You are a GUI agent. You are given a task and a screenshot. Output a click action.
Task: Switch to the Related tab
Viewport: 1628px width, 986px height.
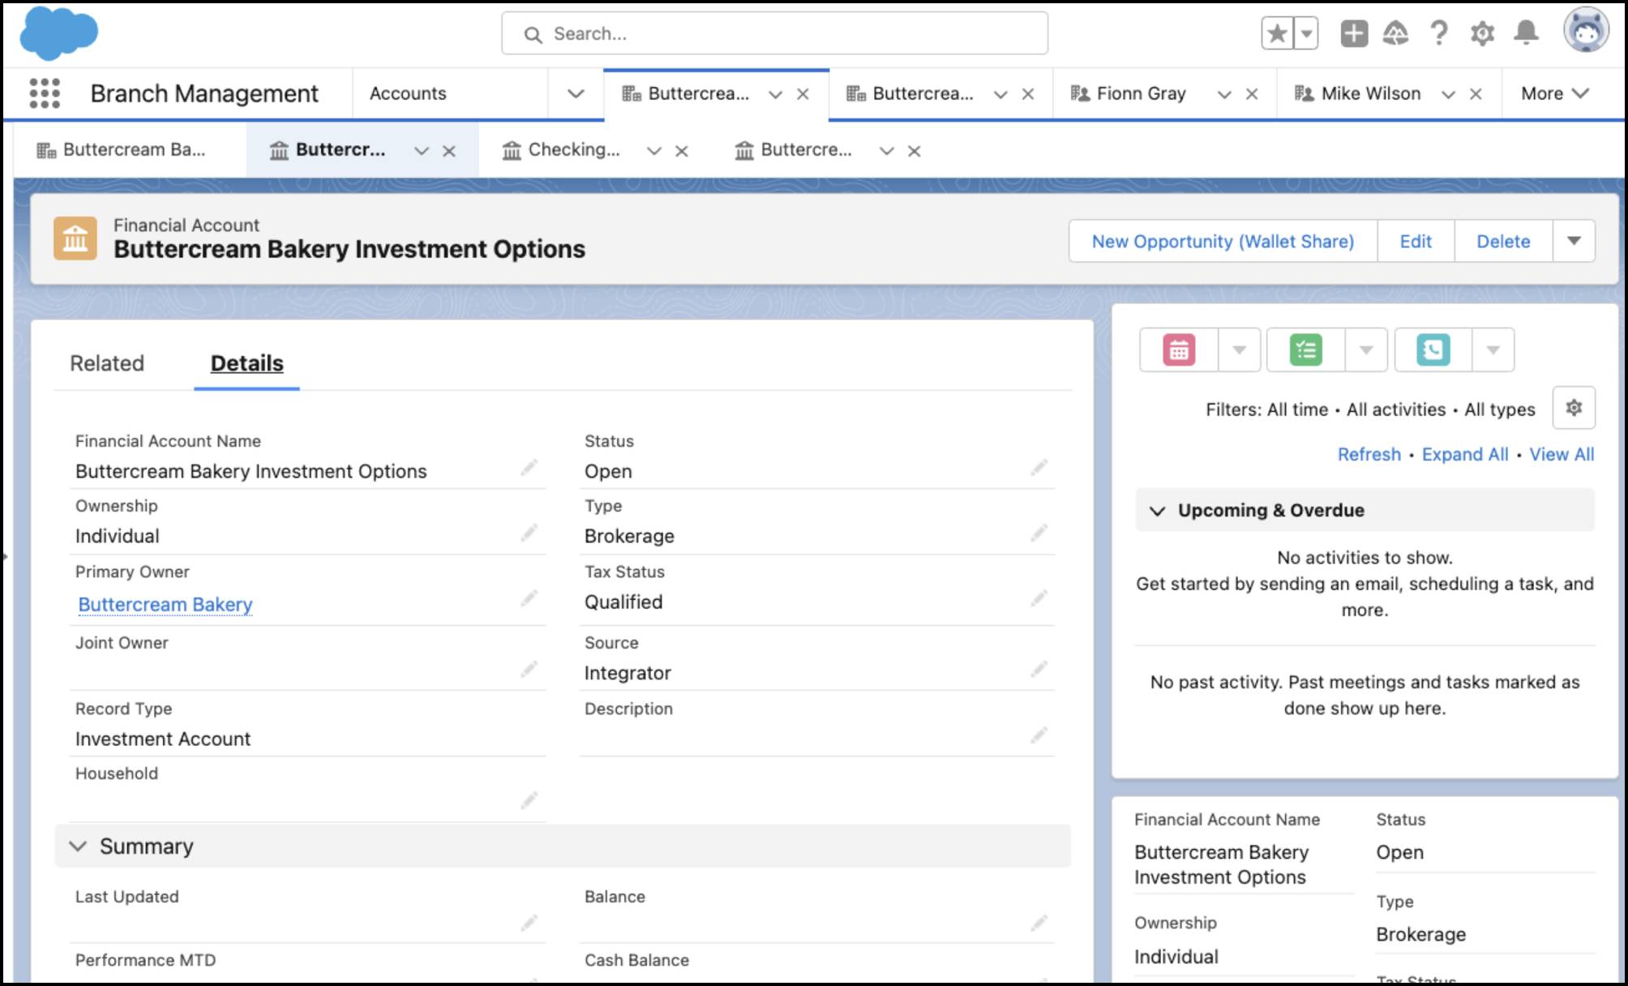pos(107,363)
